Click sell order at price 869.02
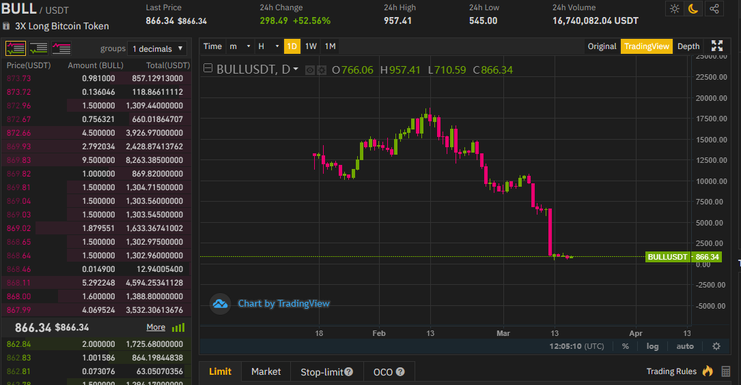This screenshot has height=385, width=741. [x=96, y=228]
